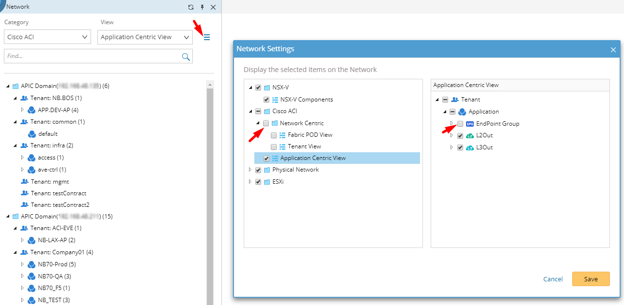Toggle the Cisco ACI checkbox
The image size is (624, 305).
[258, 111]
